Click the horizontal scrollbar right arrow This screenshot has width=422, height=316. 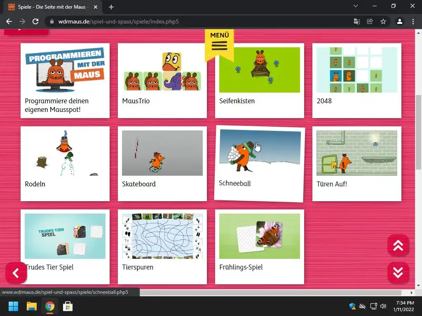click(x=411, y=293)
